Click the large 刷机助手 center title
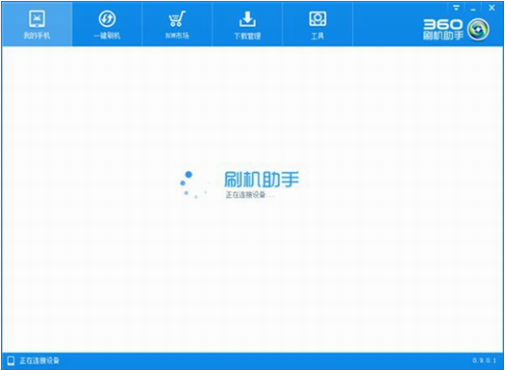 [x=261, y=179]
